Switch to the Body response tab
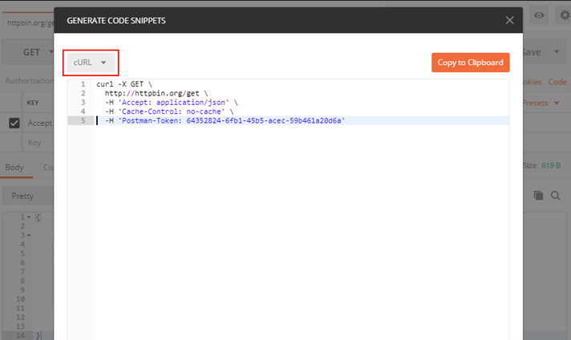 click(14, 168)
